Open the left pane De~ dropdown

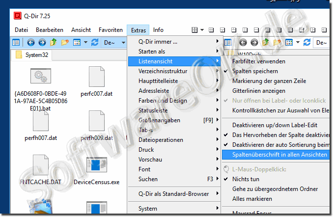[x=123, y=43]
